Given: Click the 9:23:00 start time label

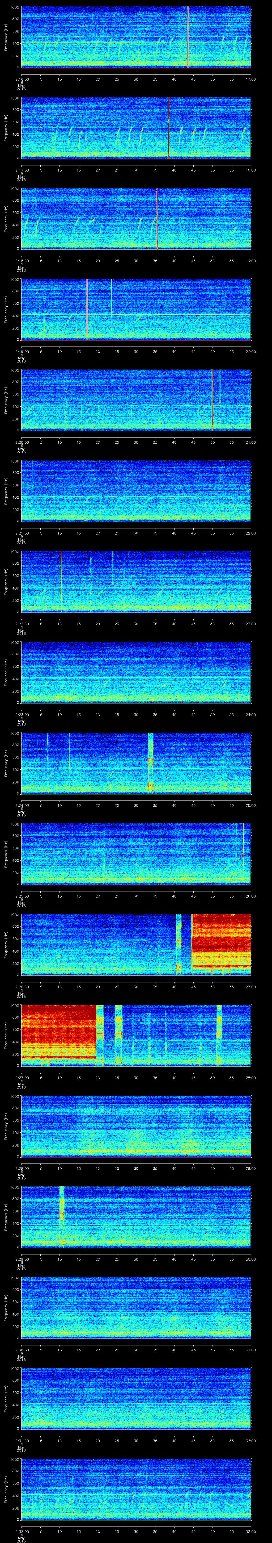Looking at the screenshot, I should [x=22, y=715].
